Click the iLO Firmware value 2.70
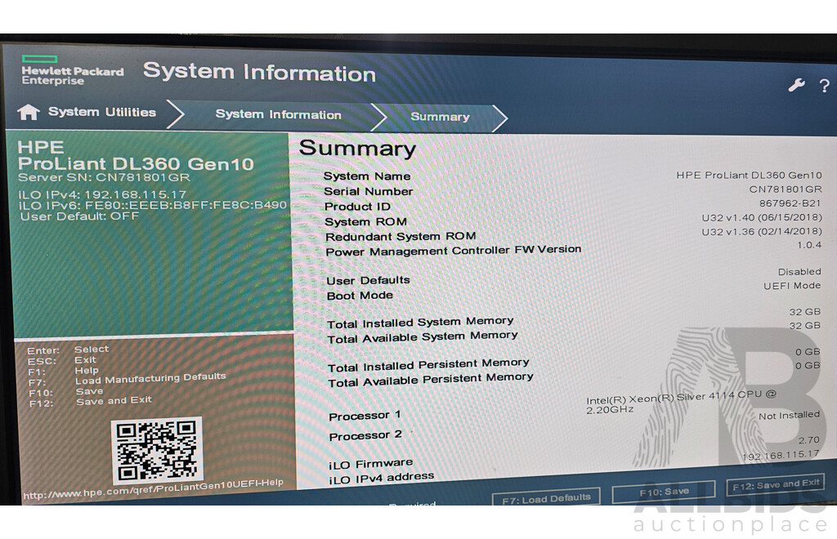This screenshot has height=539, width=837. [x=808, y=440]
